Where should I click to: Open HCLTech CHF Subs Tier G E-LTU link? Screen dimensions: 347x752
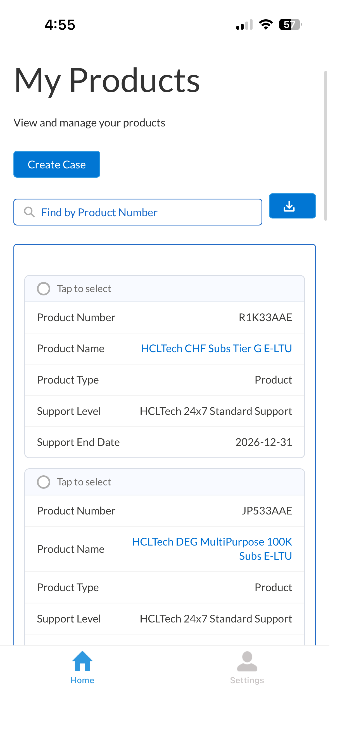point(216,349)
